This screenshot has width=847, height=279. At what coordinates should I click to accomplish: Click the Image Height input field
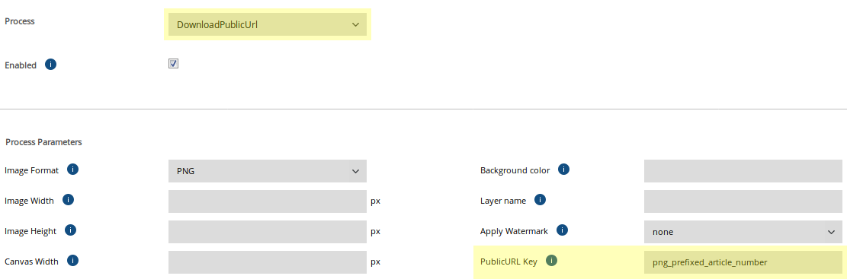point(268,232)
